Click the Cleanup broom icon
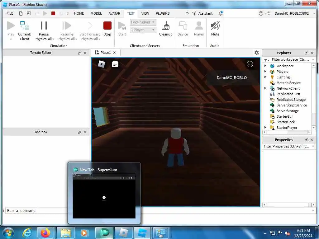Image resolution: width=319 pixels, height=239 pixels. 166,28
